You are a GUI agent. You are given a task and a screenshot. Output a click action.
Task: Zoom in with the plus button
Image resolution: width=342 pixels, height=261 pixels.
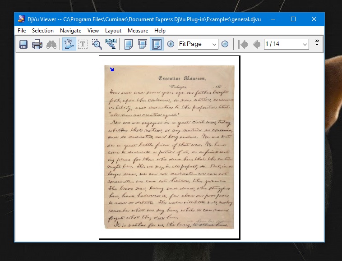tap(171, 44)
